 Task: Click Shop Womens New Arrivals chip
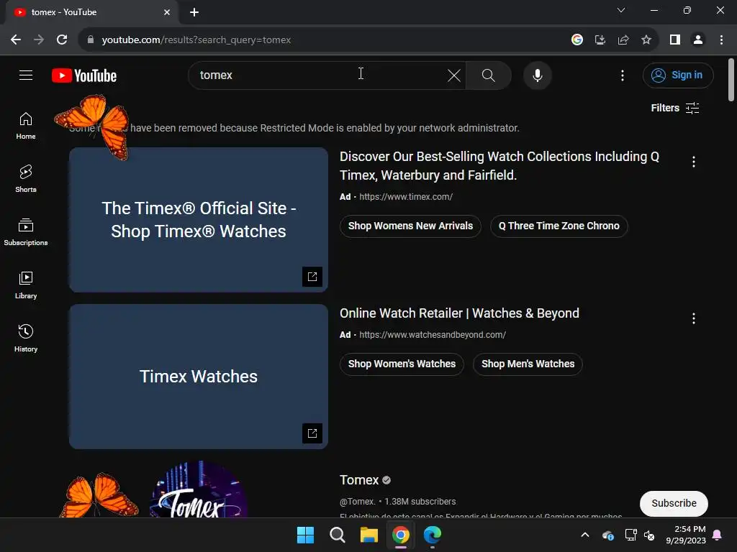click(410, 226)
